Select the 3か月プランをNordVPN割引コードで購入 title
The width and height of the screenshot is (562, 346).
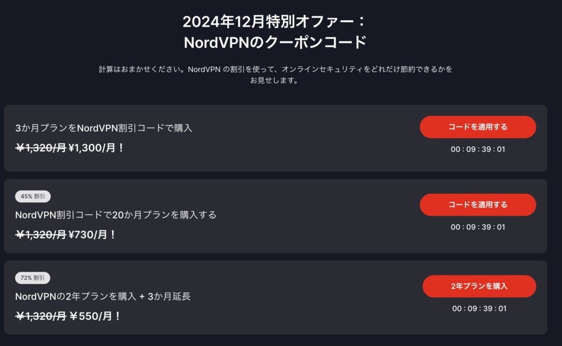coord(104,128)
